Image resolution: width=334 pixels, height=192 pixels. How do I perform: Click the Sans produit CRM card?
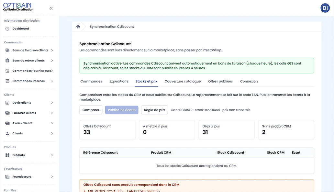coord(286,130)
